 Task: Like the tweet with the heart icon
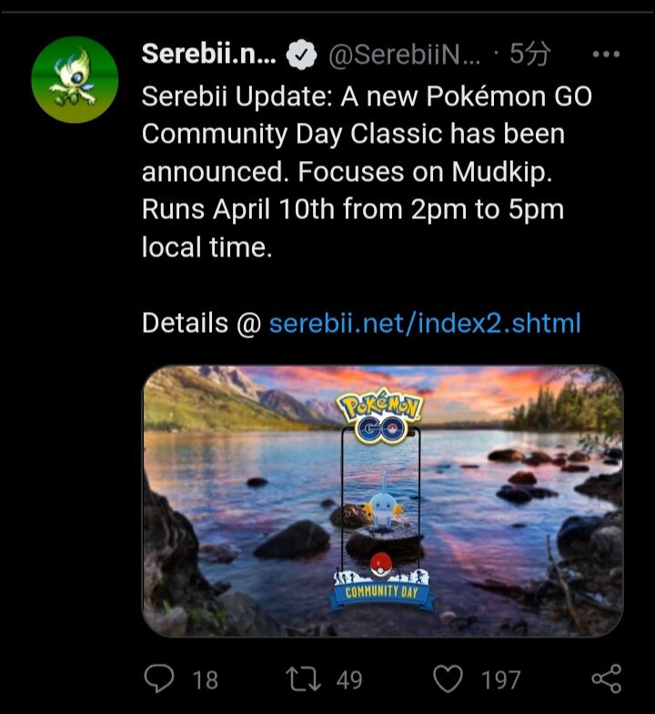(448, 679)
